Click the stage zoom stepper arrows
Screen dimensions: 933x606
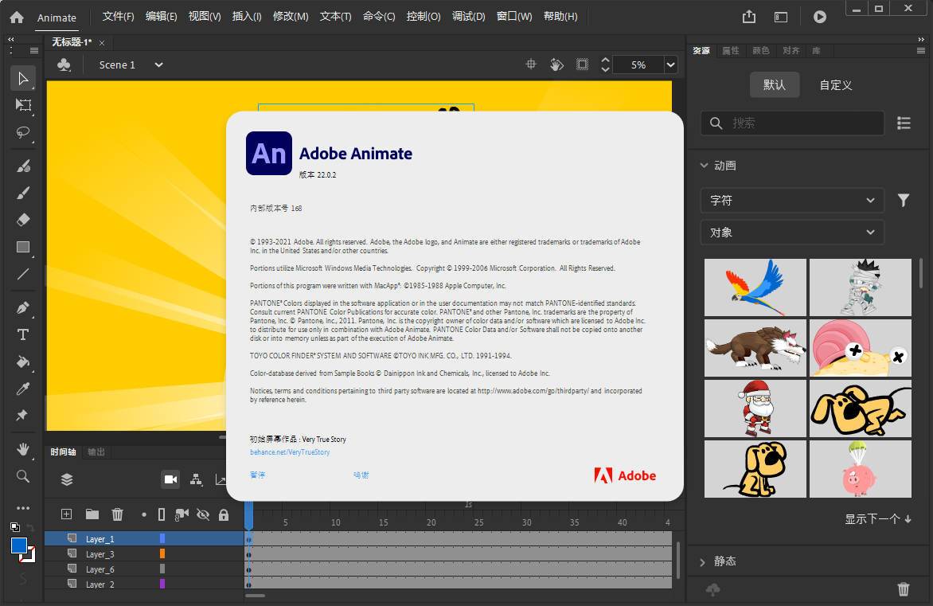pos(605,65)
